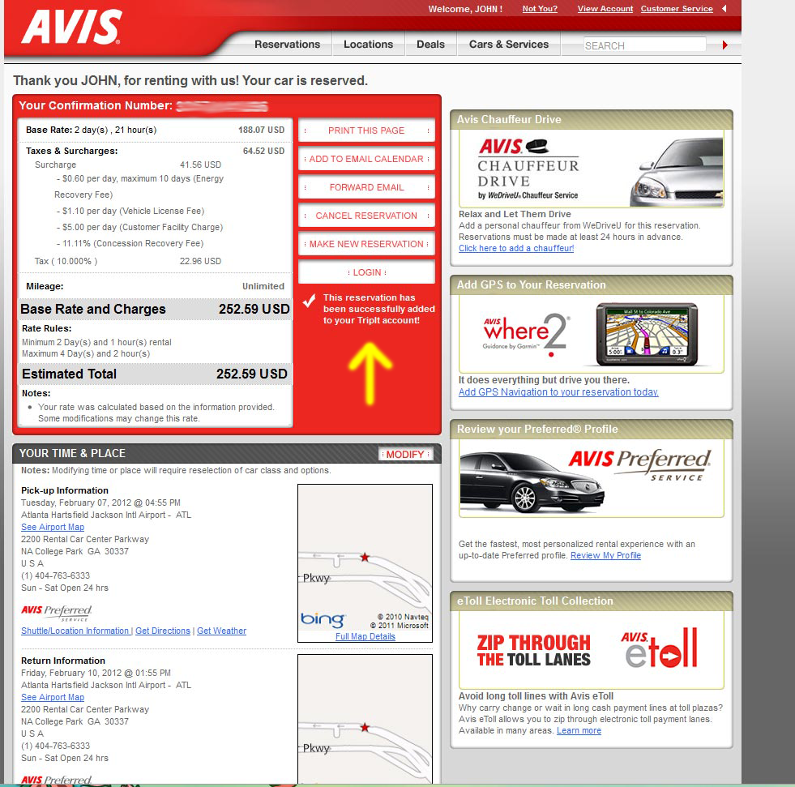The width and height of the screenshot is (795, 787).
Task: Click the Add to Email Calendar button
Action: coord(366,159)
